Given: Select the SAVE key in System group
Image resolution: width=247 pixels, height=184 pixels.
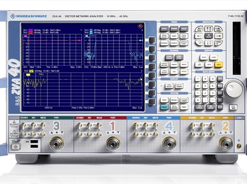Looking at the screenshot, I should (164, 100).
